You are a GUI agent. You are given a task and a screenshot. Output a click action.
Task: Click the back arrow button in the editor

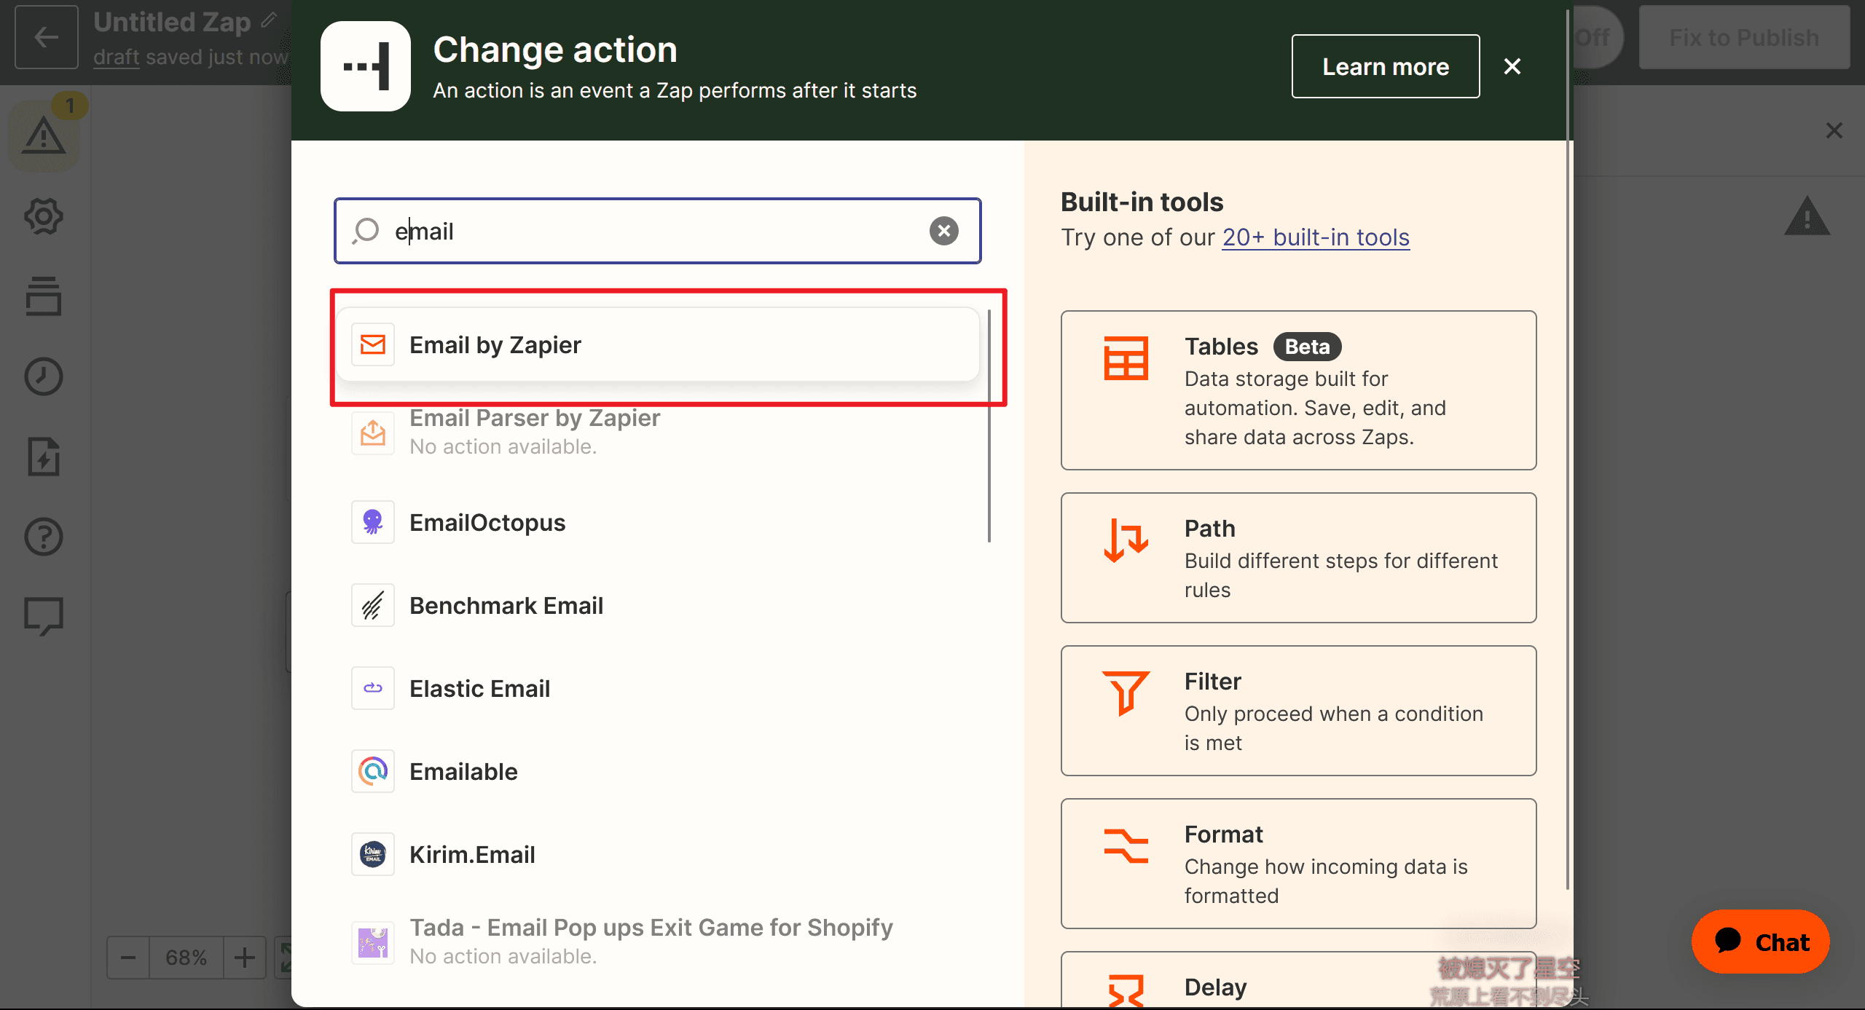[x=46, y=37]
